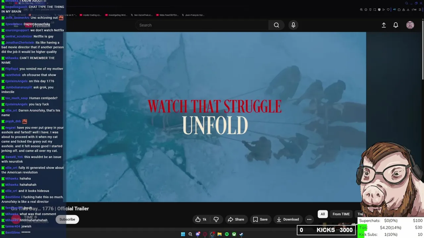Open Windows Start menu
This screenshot has width=424, height=238.
click(x=183, y=234)
